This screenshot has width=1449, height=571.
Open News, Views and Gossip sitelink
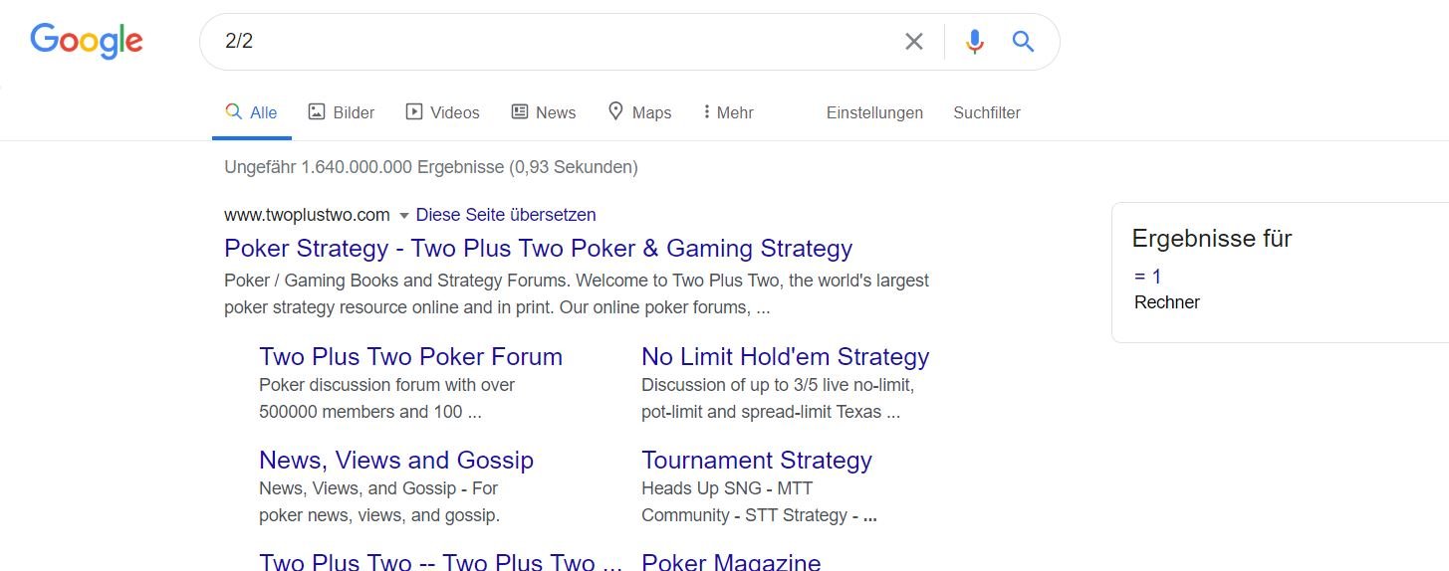pos(395,460)
